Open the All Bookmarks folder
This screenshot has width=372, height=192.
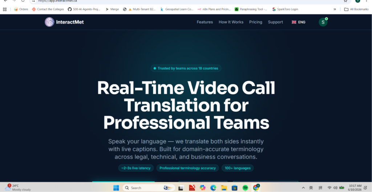point(356,9)
